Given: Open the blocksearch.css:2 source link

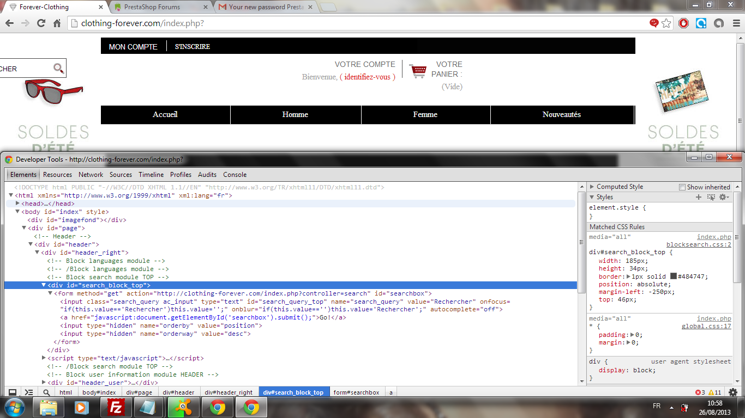Looking at the screenshot, I should [699, 245].
